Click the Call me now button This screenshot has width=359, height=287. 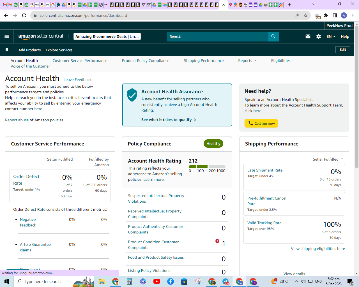[x=261, y=123]
